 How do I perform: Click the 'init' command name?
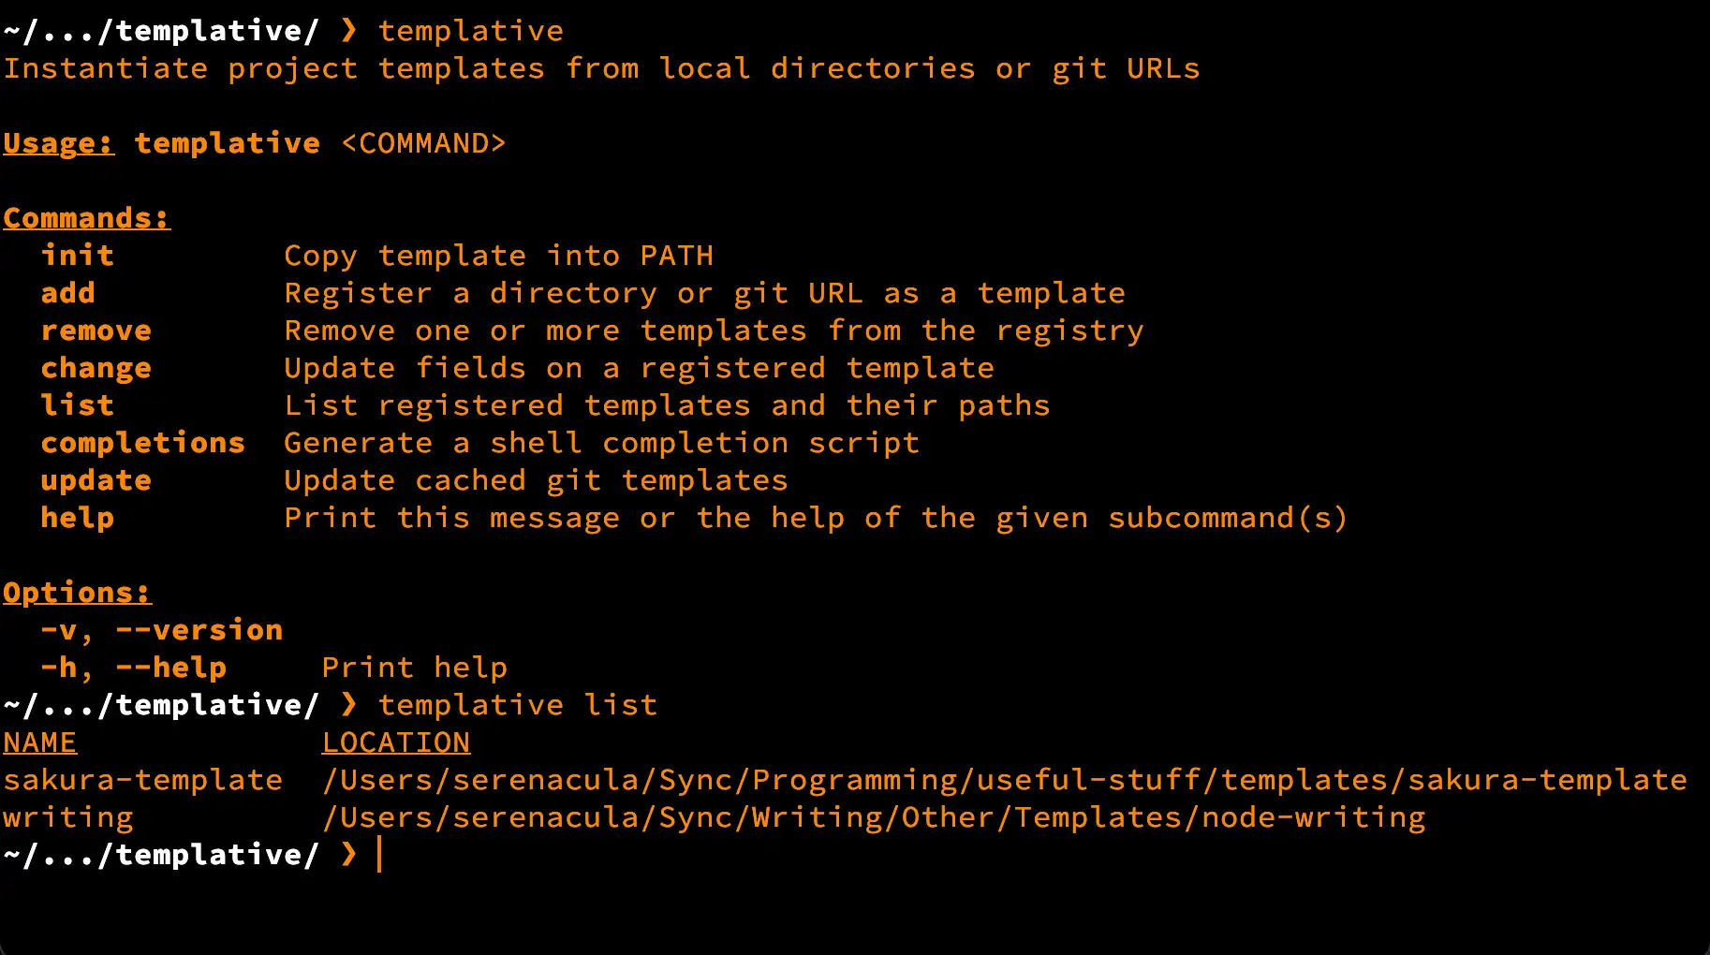point(78,256)
